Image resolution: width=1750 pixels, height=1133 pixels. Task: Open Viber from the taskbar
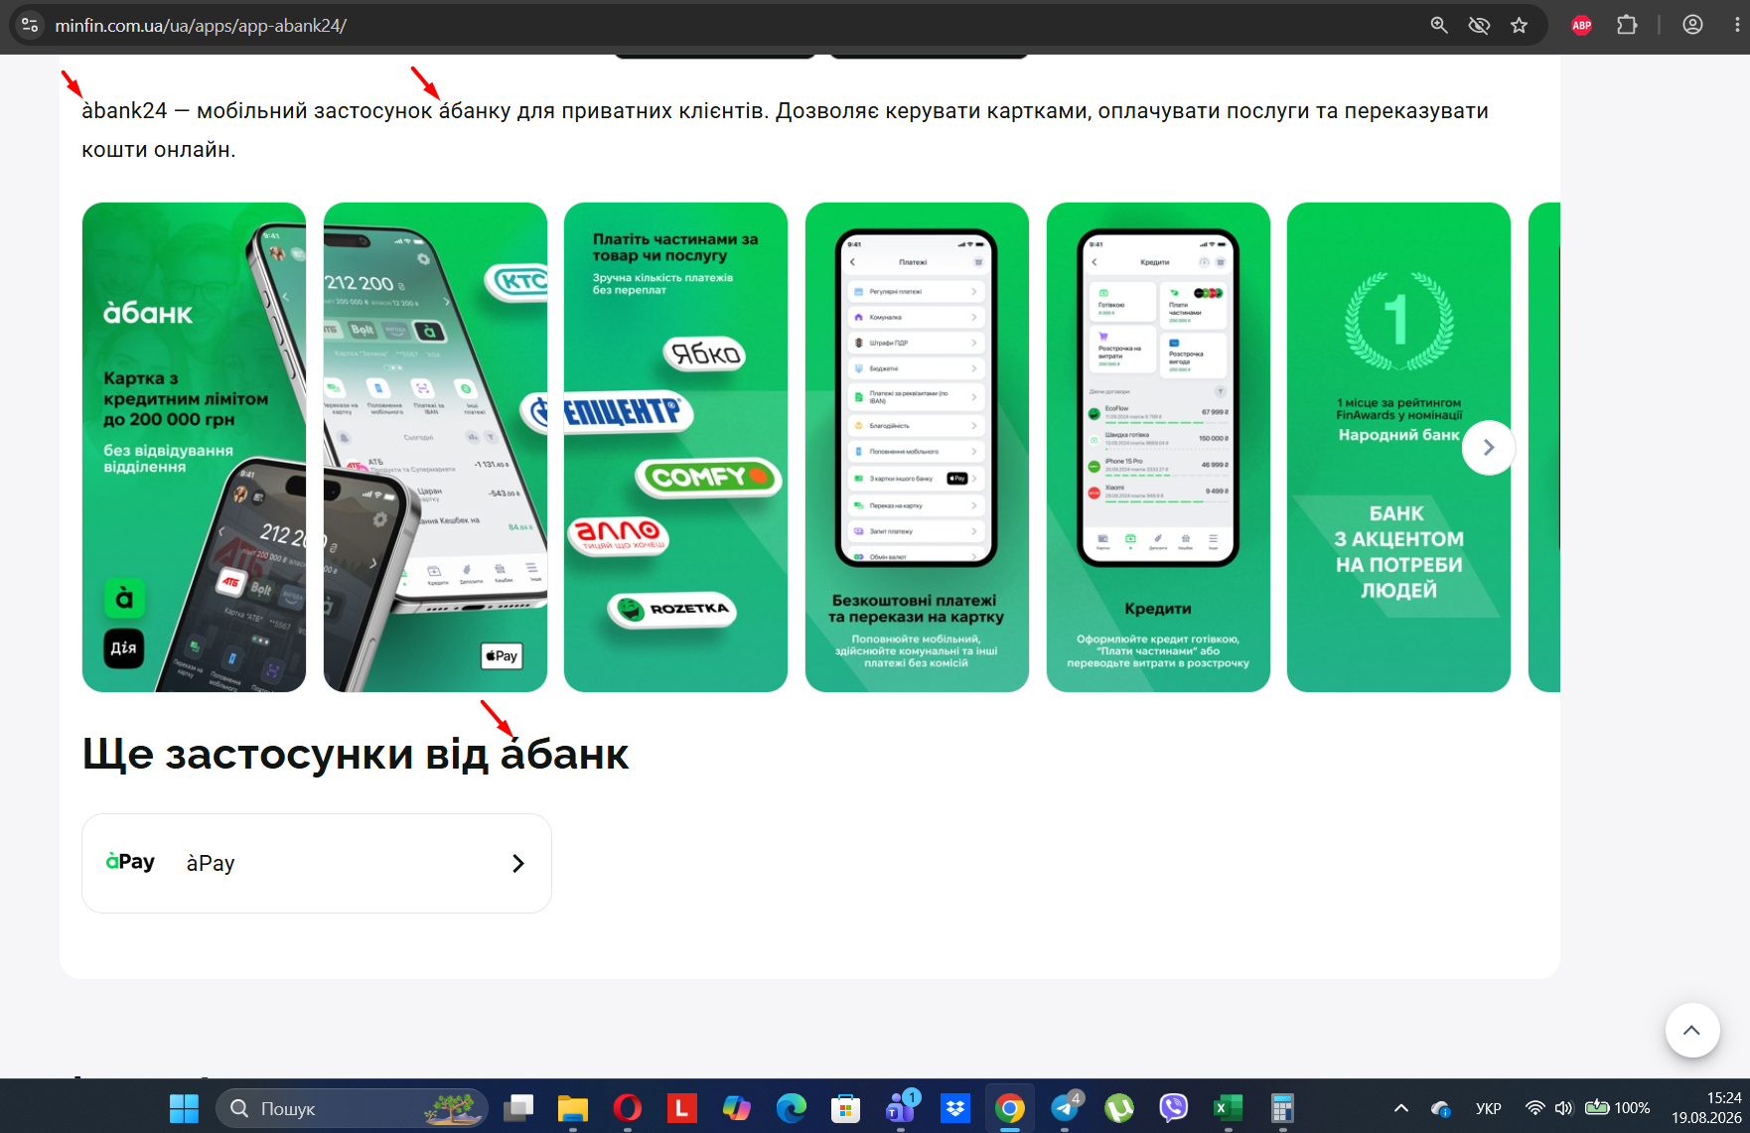[x=1174, y=1108]
